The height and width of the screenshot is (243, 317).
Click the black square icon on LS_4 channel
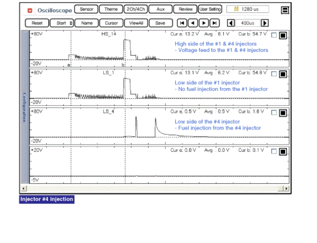pos(283,113)
